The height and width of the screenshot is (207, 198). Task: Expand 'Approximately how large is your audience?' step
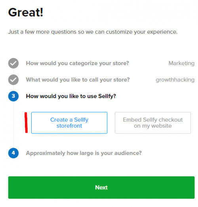click(84, 153)
